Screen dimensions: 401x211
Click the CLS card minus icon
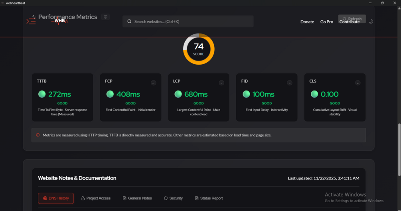[x=358, y=83]
